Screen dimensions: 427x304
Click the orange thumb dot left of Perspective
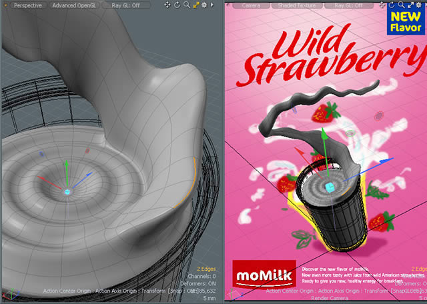coord(5,5)
